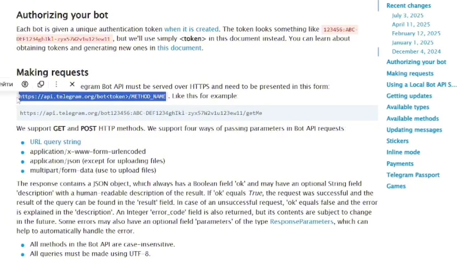The image size is (460, 269).
Task: Jump to the Payments section
Action: click(400, 164)
